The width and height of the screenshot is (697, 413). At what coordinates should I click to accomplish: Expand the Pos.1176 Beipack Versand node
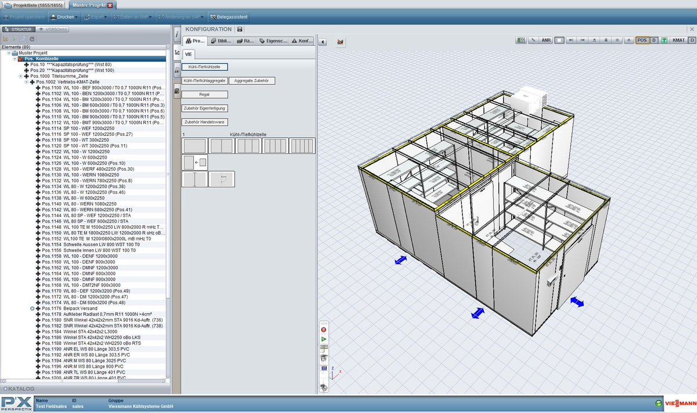pos(33,308)
